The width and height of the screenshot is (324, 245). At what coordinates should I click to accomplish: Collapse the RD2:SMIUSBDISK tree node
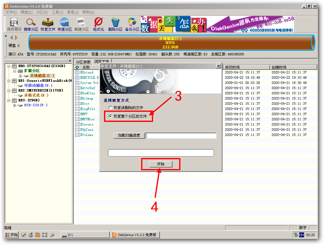[9, 91]
